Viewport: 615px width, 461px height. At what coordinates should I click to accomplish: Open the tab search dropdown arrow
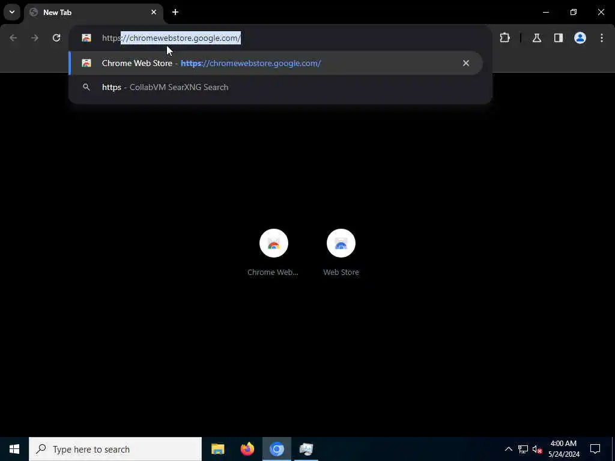(12, 12)
